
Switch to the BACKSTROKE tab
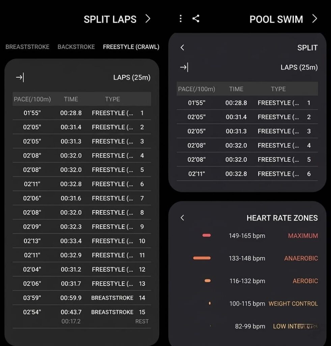(76, 47)
